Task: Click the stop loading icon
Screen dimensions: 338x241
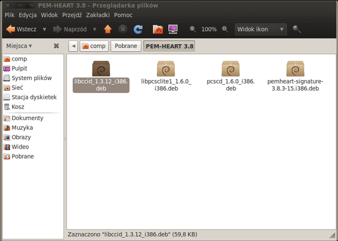Action: 123,29
